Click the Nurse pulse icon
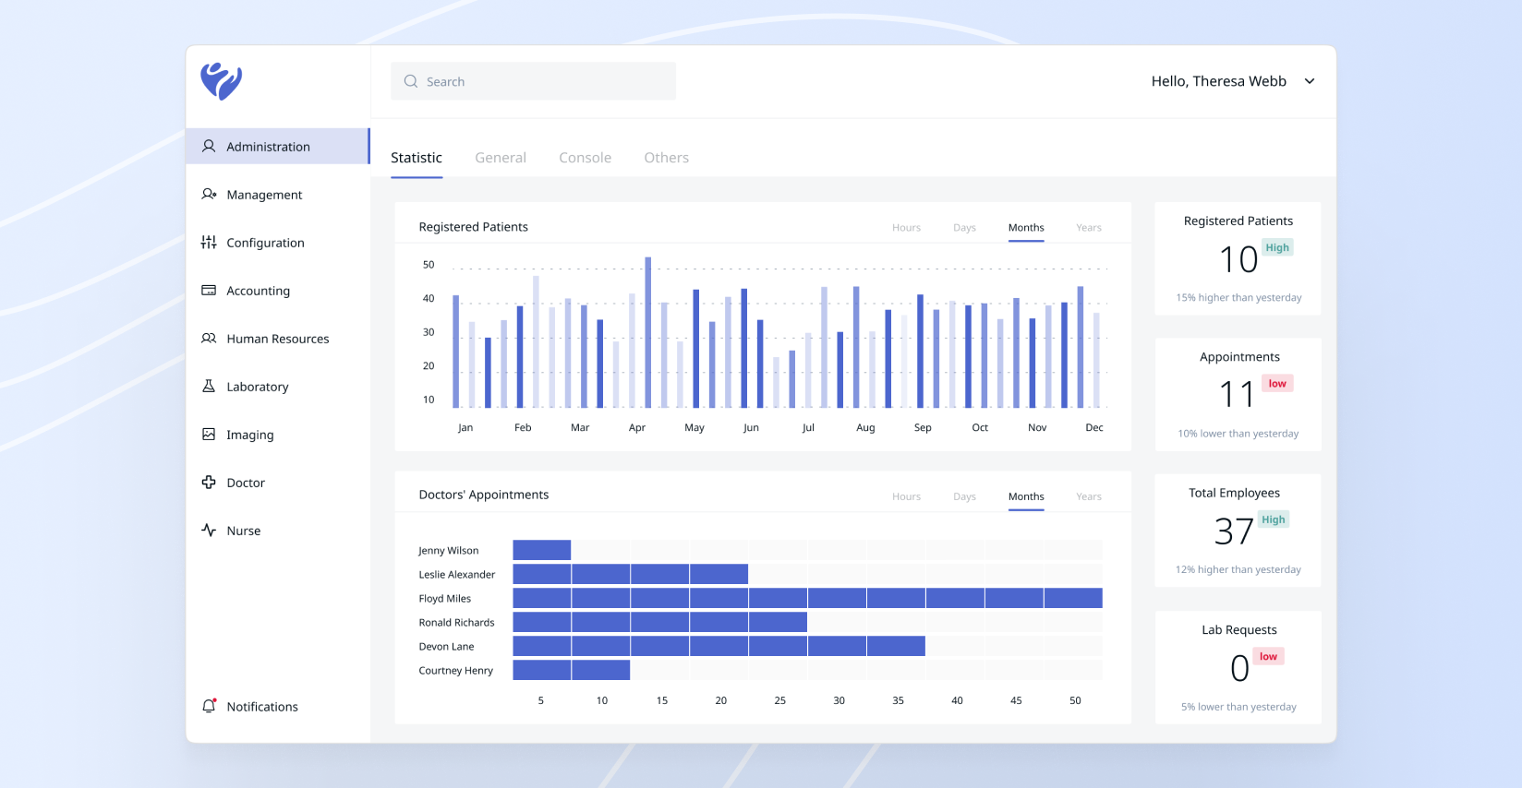1522x788 pixels. 209,531
